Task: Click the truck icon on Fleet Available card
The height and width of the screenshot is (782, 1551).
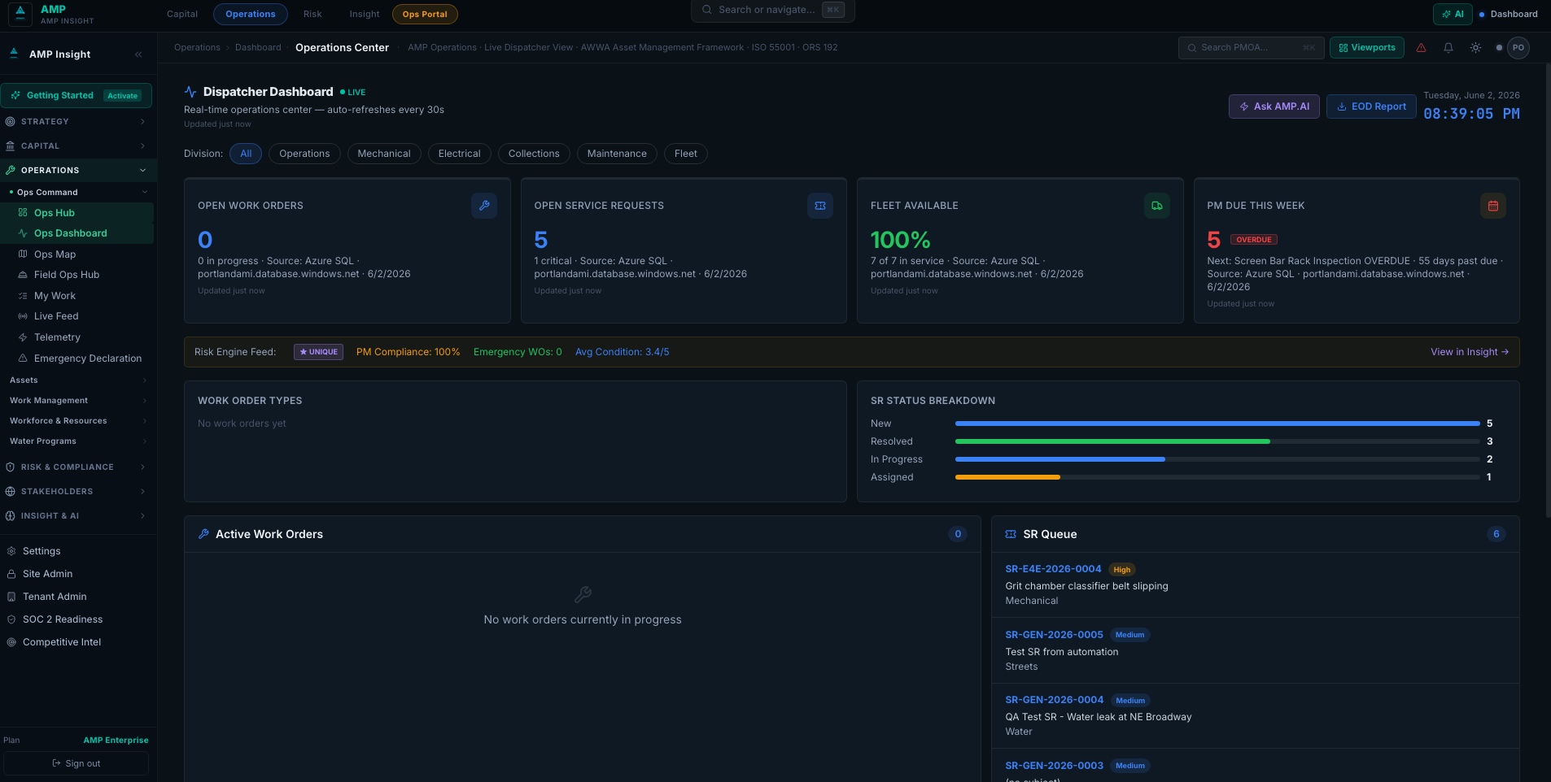Action: click(1157, 206)
